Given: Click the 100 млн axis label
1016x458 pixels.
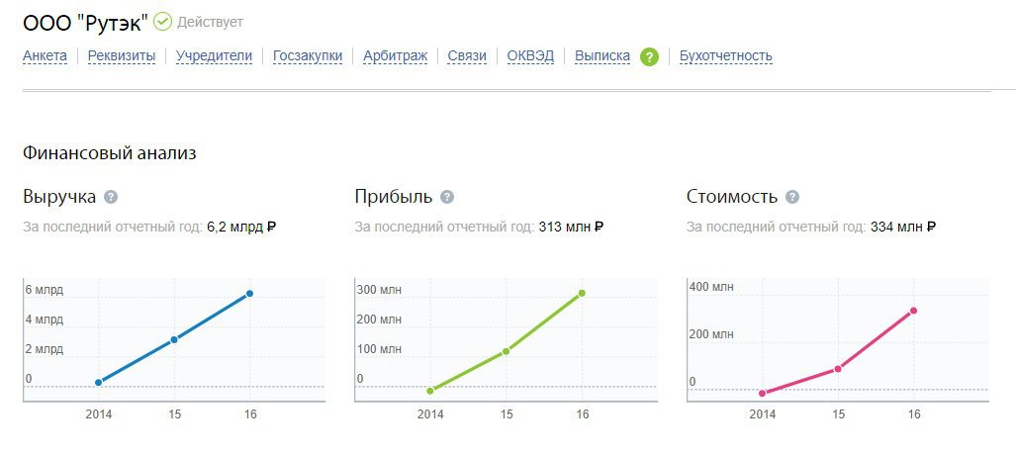Looking at the screenshot, I should coord(379,349).
